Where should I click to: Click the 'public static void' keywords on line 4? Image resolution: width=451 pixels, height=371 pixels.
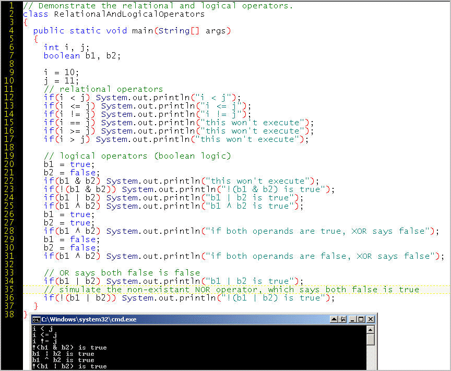pyautogui.click(x=80, y=31)
